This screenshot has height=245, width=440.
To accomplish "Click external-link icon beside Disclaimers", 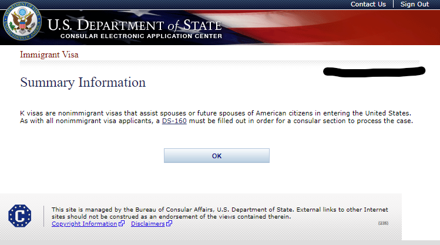I will point(169,223).
